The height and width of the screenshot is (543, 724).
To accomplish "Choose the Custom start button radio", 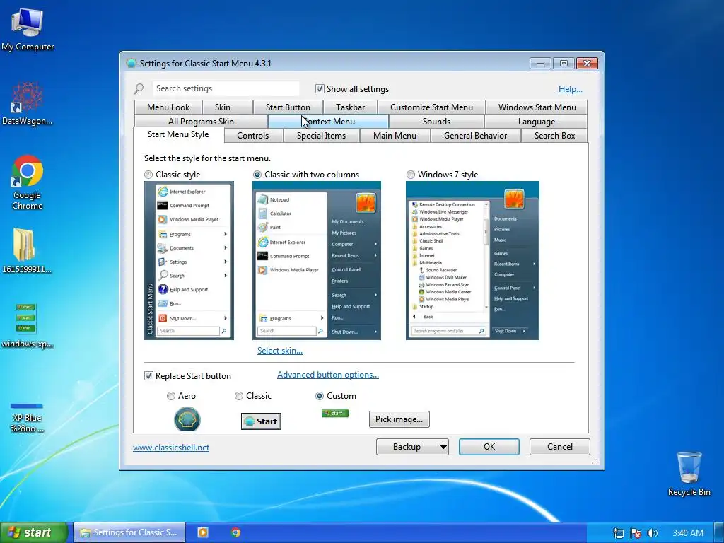I will coord(320,396).
